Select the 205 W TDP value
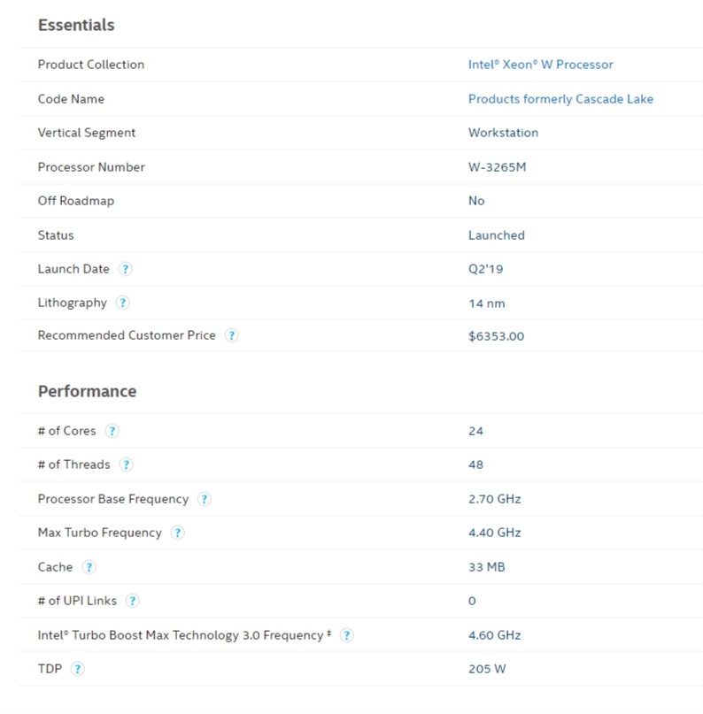703x714 pixels. point(487,669)
